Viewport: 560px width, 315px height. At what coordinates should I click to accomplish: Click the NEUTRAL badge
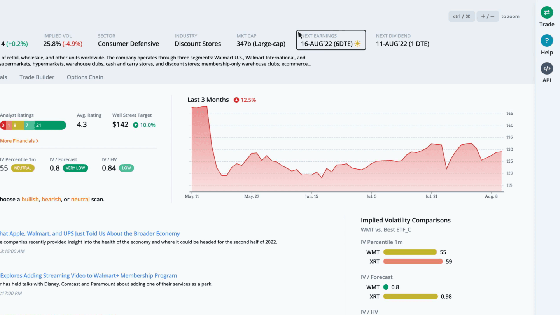click(x=23, y=168)
